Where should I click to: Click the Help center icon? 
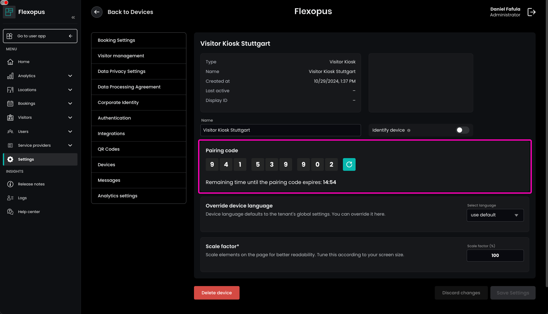(x=10, y=212)
